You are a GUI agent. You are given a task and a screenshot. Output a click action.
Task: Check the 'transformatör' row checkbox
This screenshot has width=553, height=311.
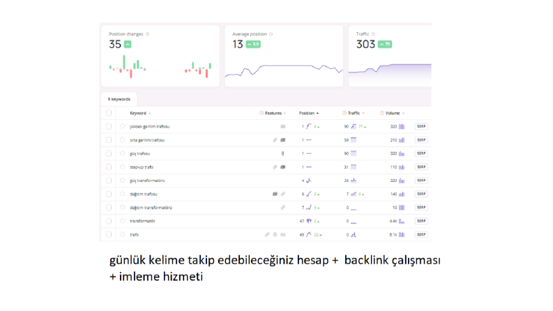click(109, 221)
